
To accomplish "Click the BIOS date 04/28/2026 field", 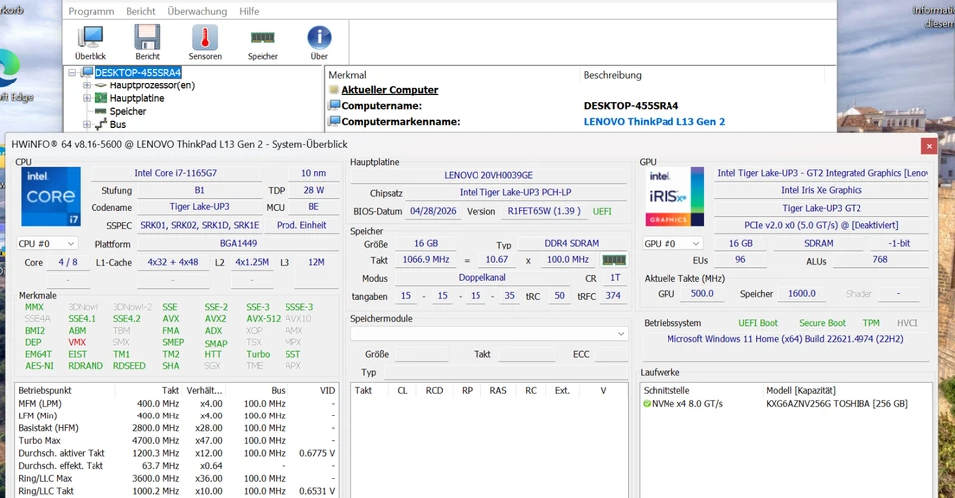I will 433,211.
